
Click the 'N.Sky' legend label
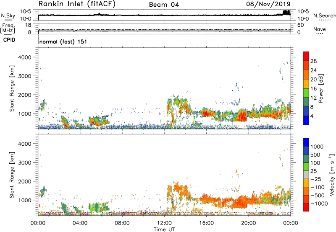8,15
